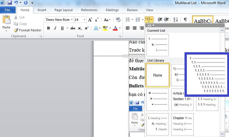The height and width of the screenshot is (137, 229).
Task: Redo the last action
Action: tap(26, 3)
